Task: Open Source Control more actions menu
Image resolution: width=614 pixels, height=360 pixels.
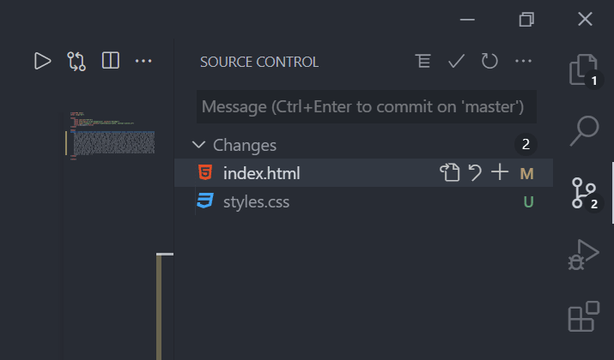Action: pyautogui.click(x=523, y=61)
